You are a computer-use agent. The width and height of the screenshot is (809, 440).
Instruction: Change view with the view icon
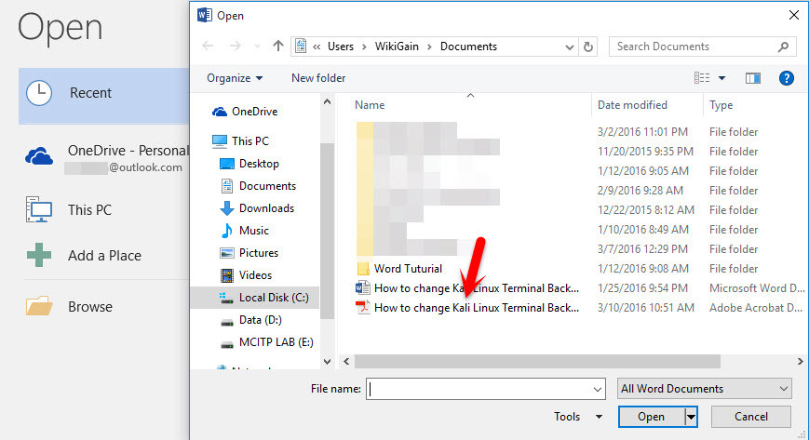pyautogui.click(x=702, y=78)
